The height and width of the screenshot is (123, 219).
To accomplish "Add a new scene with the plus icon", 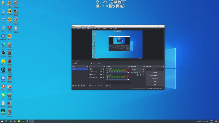I will (73, 86).
